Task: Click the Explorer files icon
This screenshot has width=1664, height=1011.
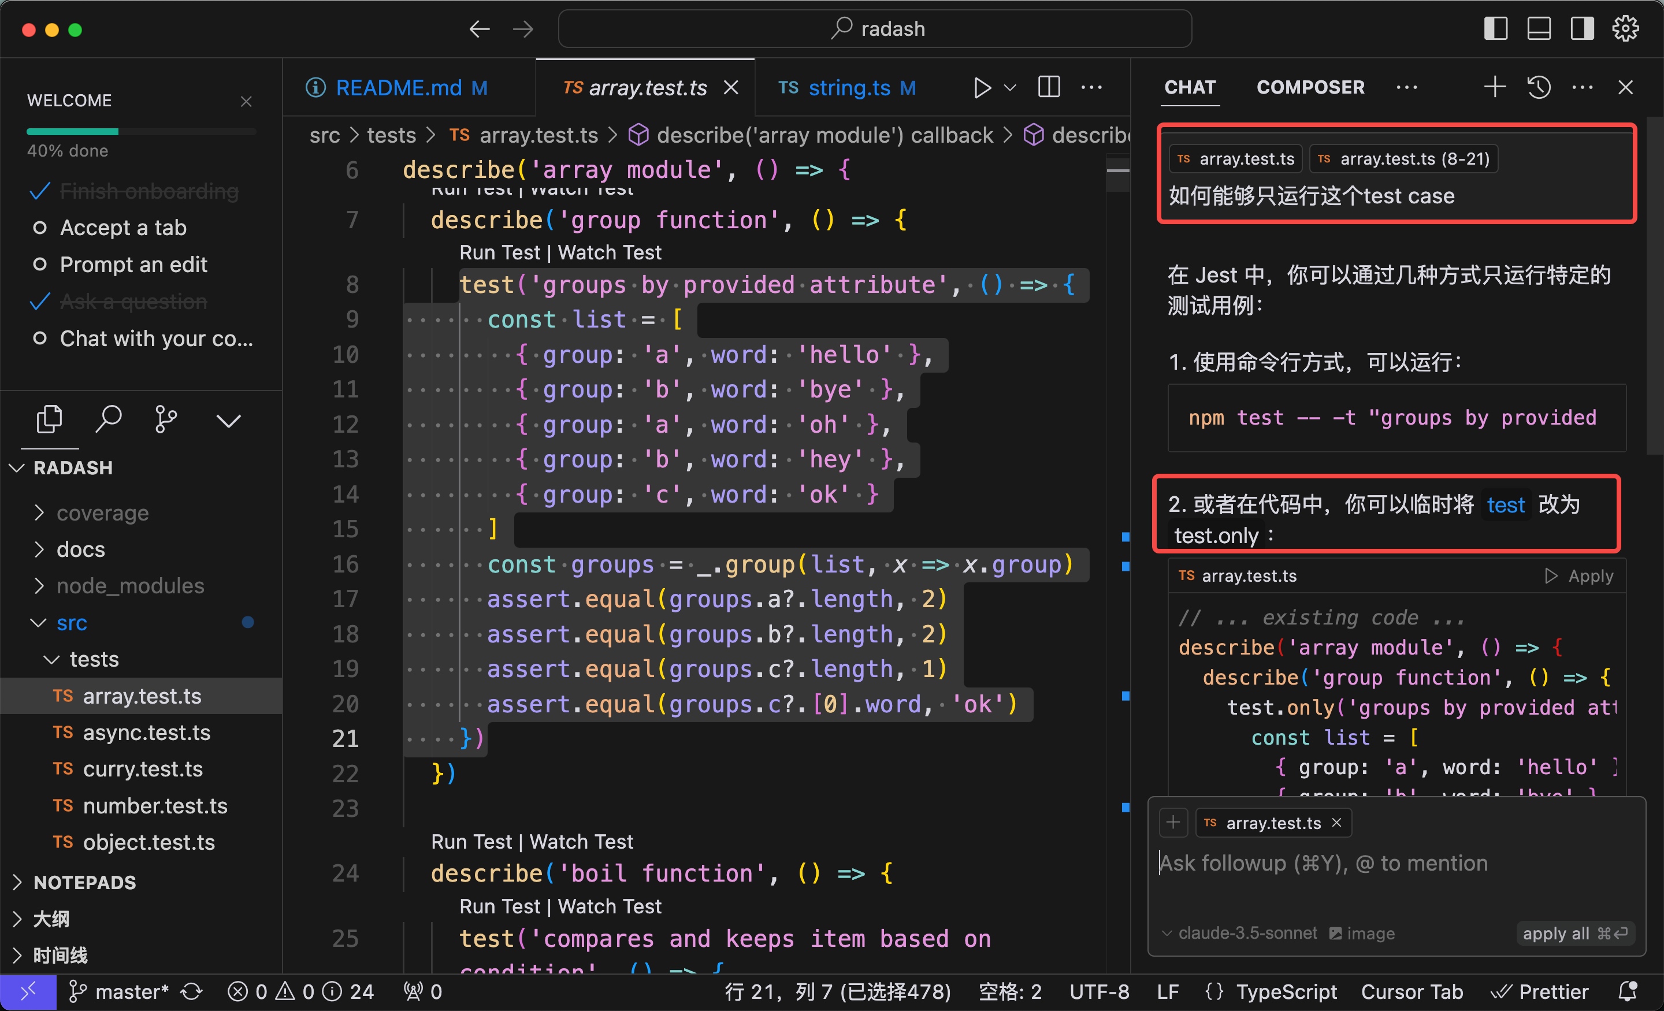Action: point(49,419)
